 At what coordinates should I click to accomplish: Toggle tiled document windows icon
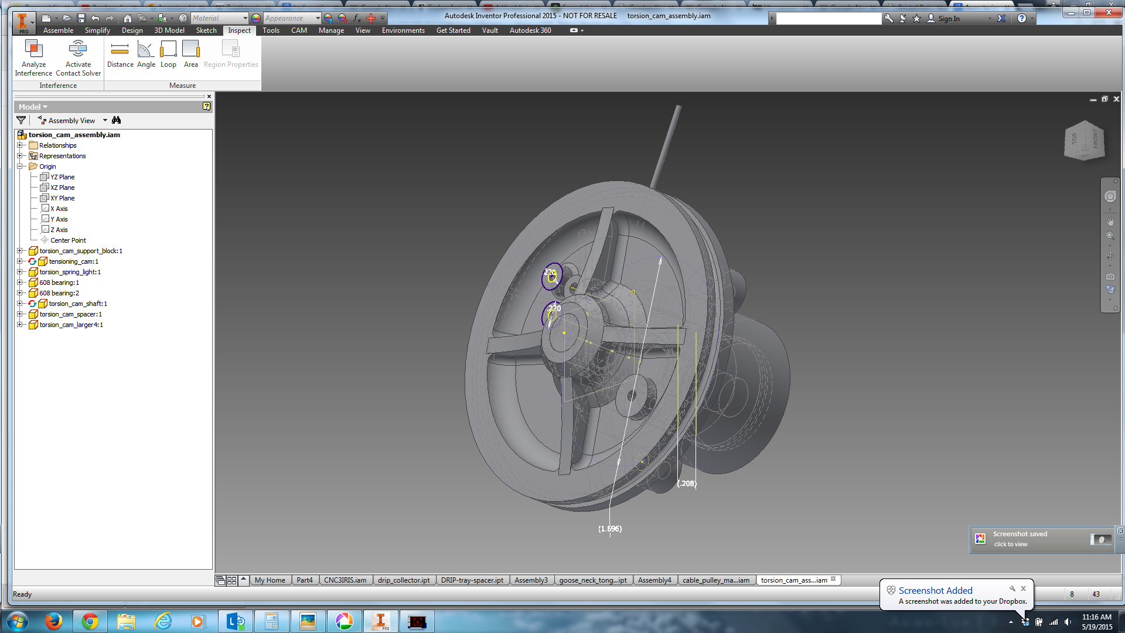click(x=232, y=580)
